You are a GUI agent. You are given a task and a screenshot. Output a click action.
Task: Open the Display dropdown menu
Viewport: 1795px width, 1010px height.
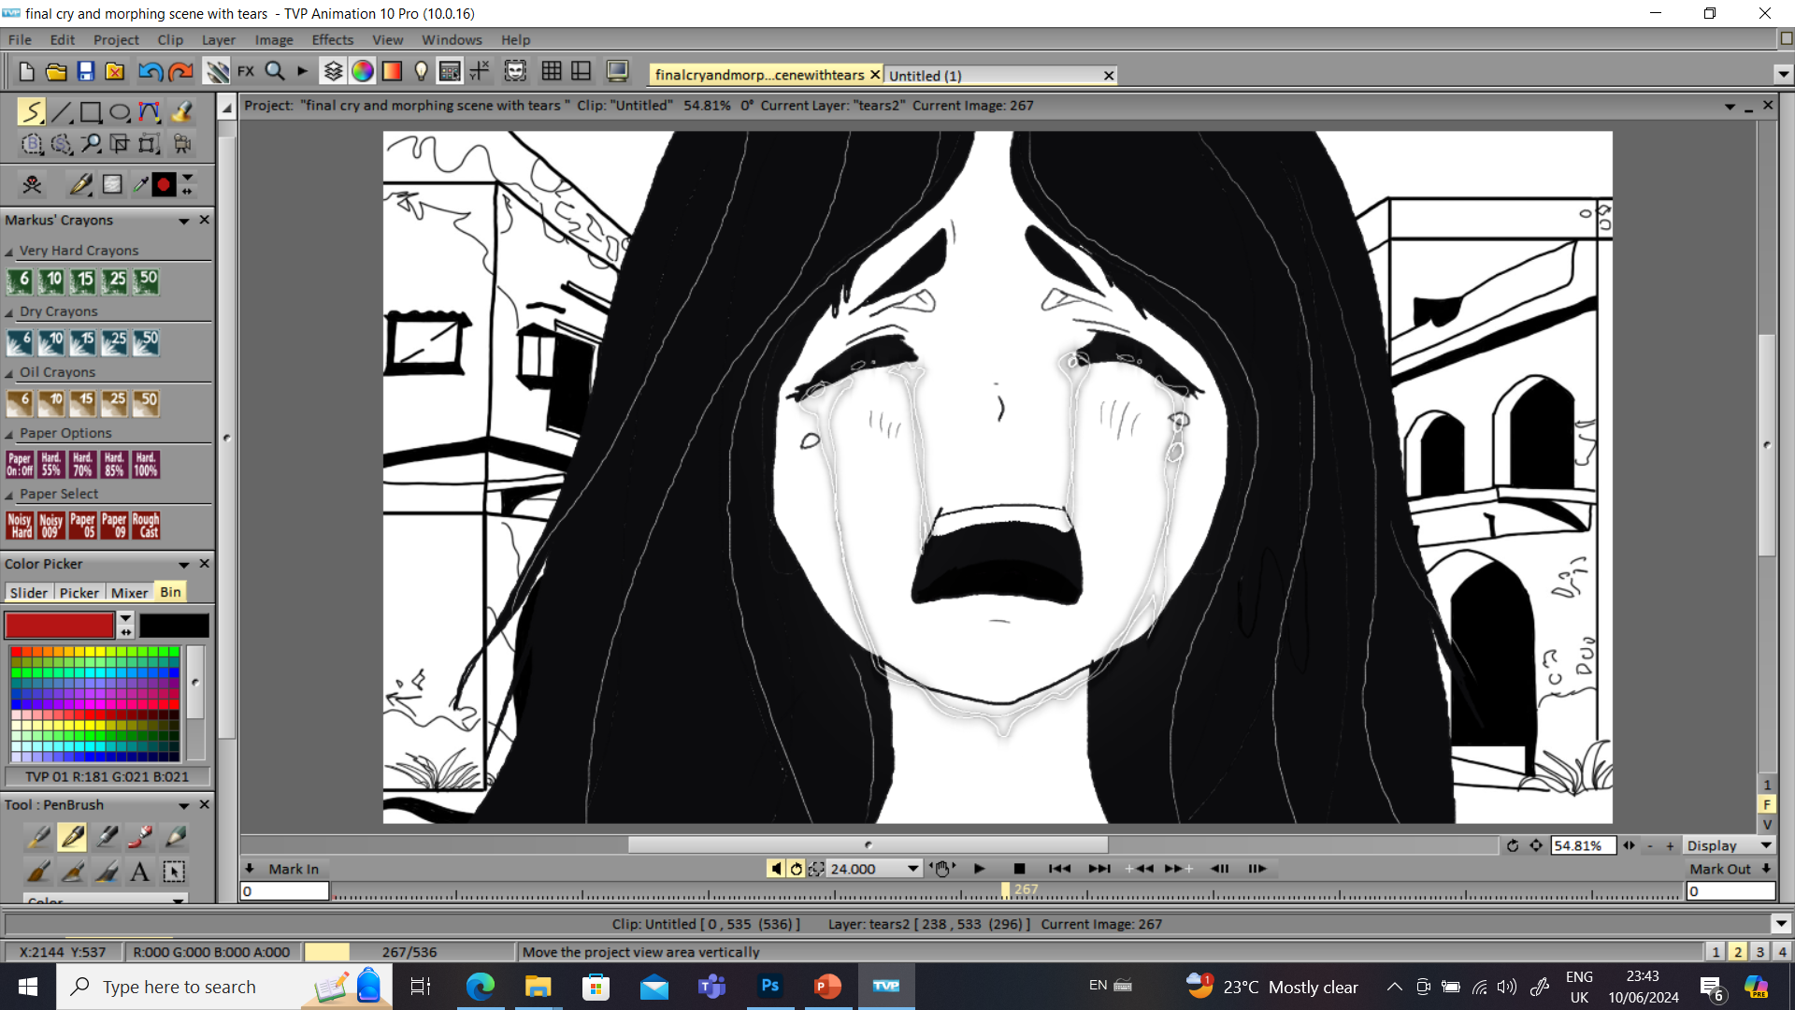point(1730,845)
